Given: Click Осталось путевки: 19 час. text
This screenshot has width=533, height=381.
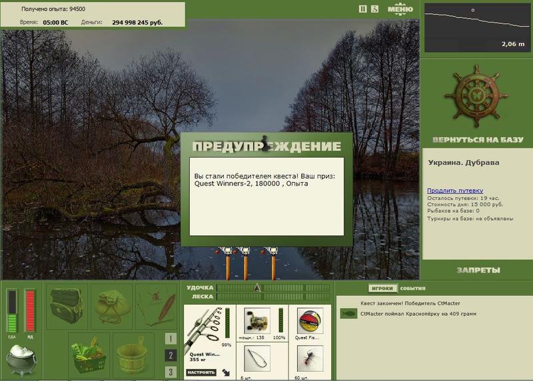Looking at the screenshot, I should [x=463, y=198].
